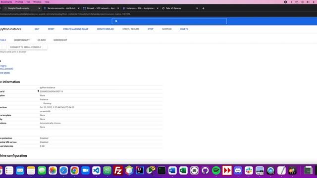The height and width of the screenshot is (178, 317).
Task: Click CREATE MACHINE IMAGE
Action: pos(76,29)
